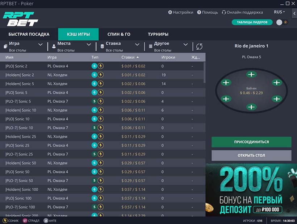Collapse side panel with top-right arrow

(x=294, y=13)
